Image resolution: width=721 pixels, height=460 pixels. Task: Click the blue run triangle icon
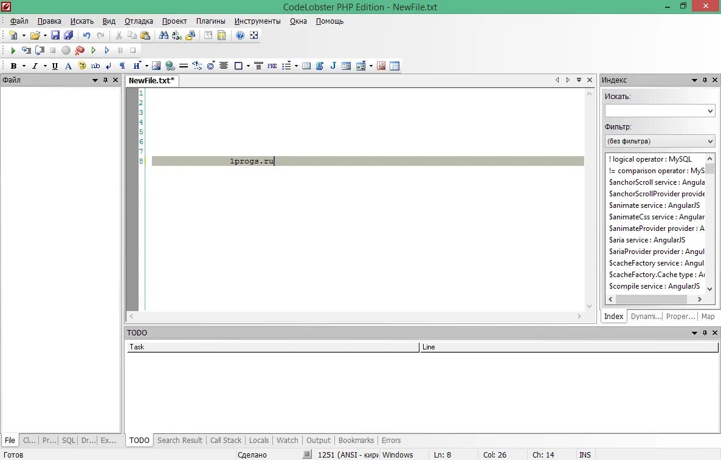(106, 50)
